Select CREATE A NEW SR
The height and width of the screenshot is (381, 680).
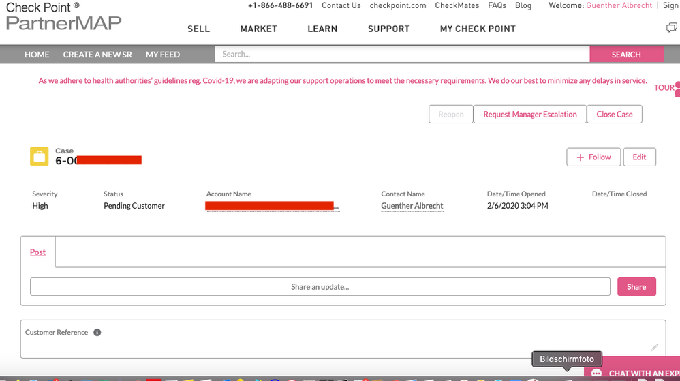pyautogui.click(x=97, y=55)
